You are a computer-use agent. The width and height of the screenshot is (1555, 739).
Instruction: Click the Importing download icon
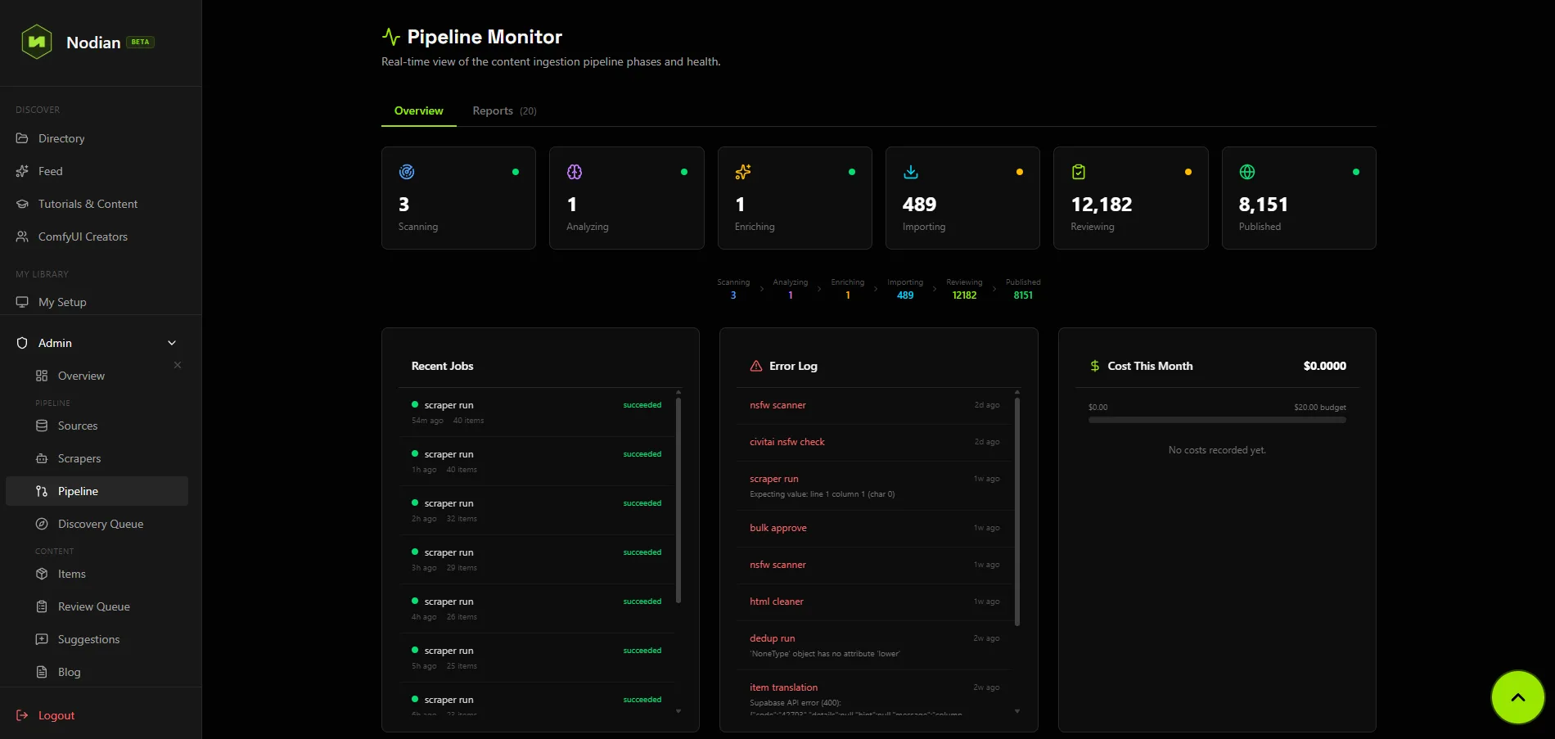911,172
